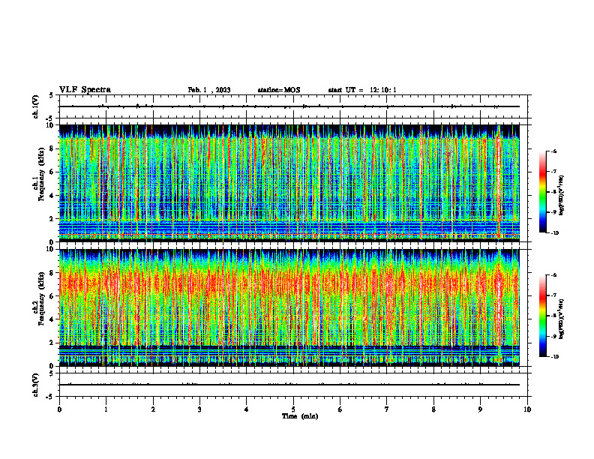594x459 pixels.
Task: Click the "ch.1(V)" waveform axis label
Action: coord(35,106)
